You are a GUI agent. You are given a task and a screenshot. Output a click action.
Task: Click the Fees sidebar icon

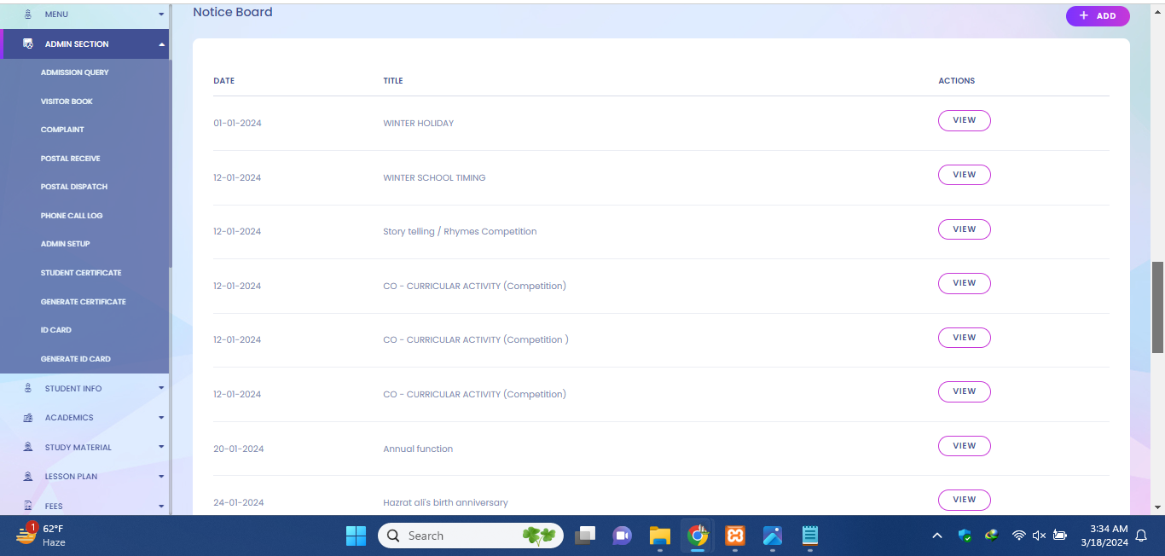tap(28, 507)
